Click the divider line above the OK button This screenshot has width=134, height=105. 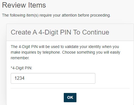pyautogui.click(x=70, y=88)
